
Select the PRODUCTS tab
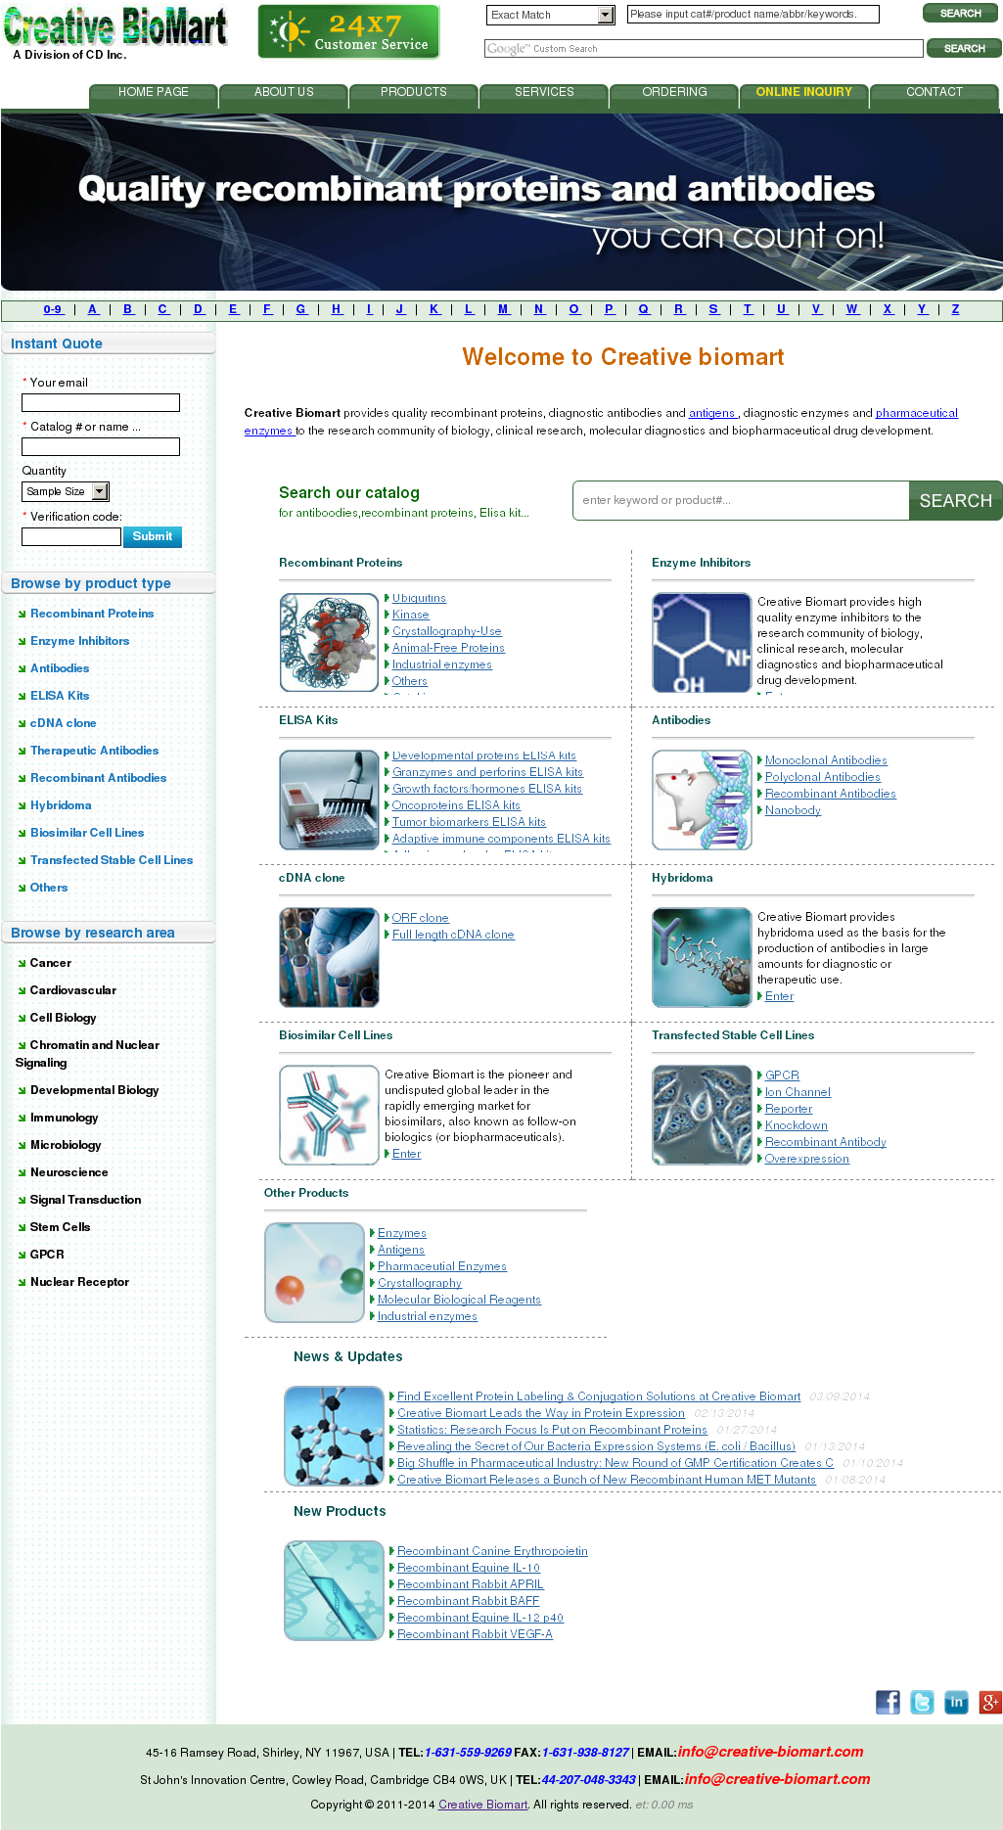click(414, 94)
